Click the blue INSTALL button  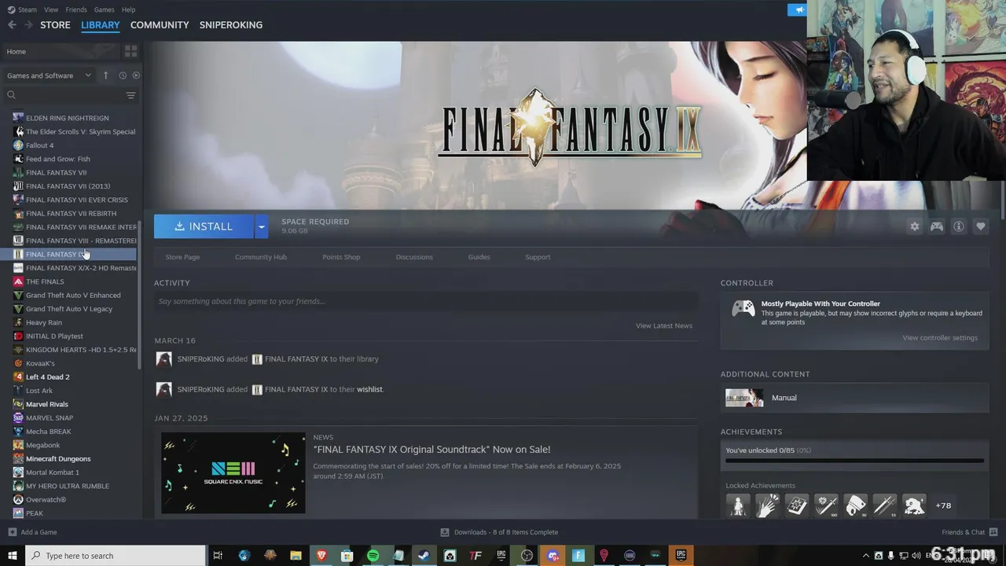coord(204,226)
